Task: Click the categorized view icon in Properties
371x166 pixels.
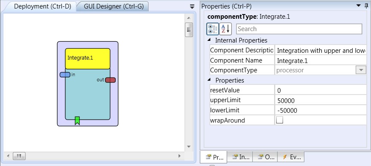Action: 213,29
